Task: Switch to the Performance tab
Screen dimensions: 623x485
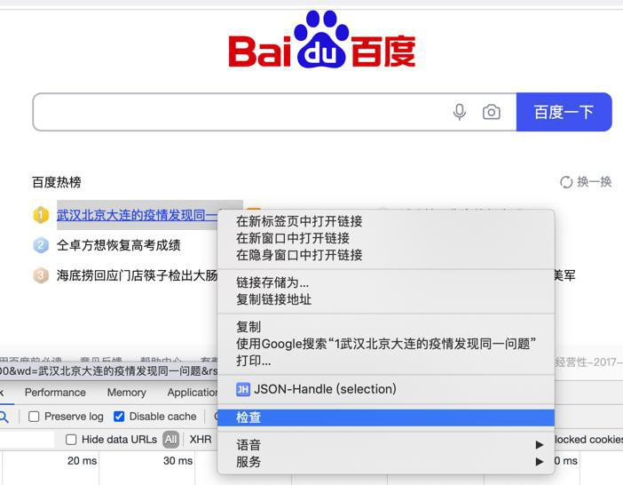Action: click(55, 393)
